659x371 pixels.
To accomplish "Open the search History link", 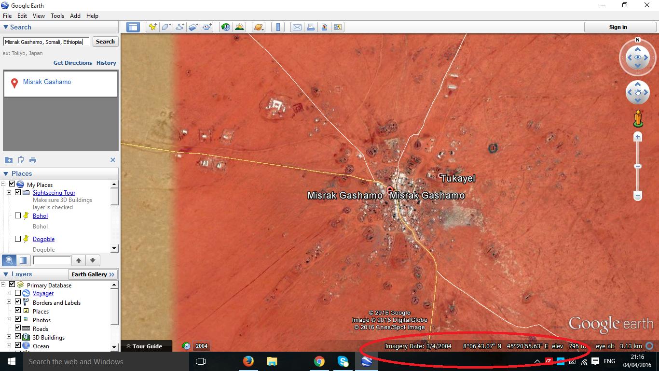I will tap(106, 63).
